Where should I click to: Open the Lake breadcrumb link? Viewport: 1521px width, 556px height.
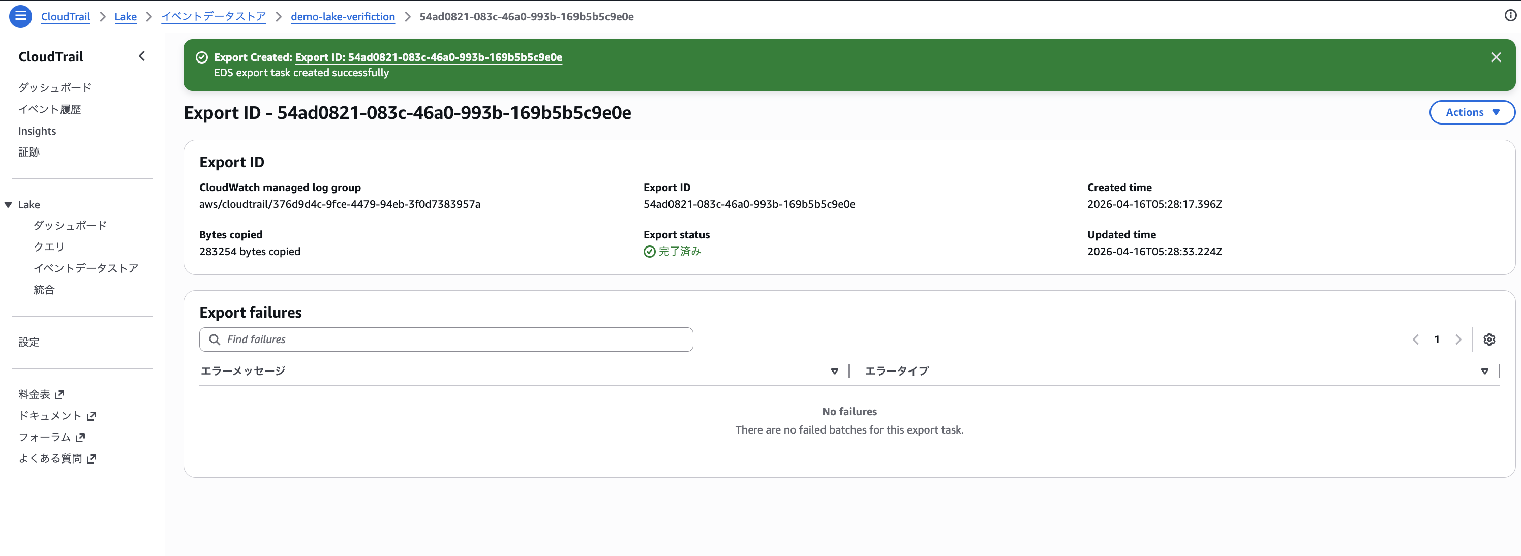tap(125, 17)
